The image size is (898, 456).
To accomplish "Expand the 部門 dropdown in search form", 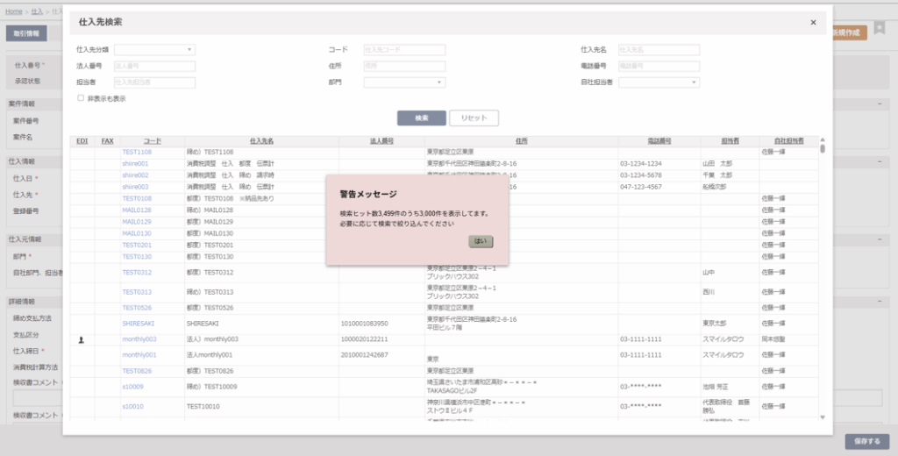I will click(404, 82).
